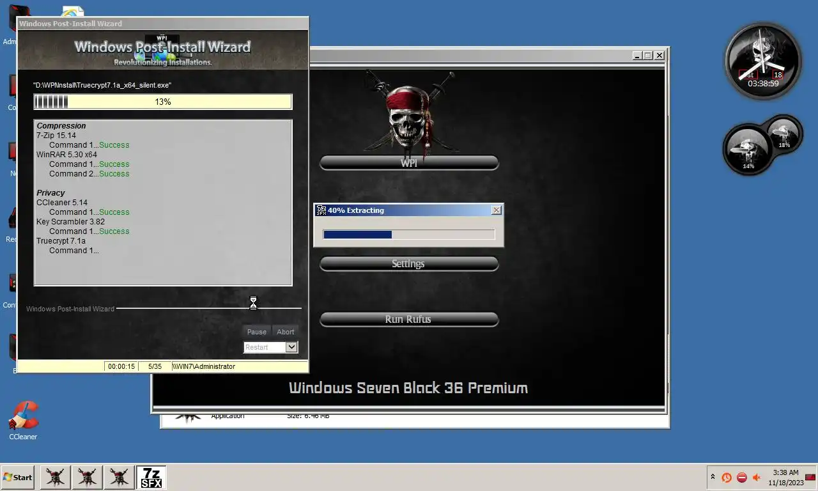This screenshot has height=491, width=818.
Task: Click the 5/35 install counter status cell
Action: point(155,366)
